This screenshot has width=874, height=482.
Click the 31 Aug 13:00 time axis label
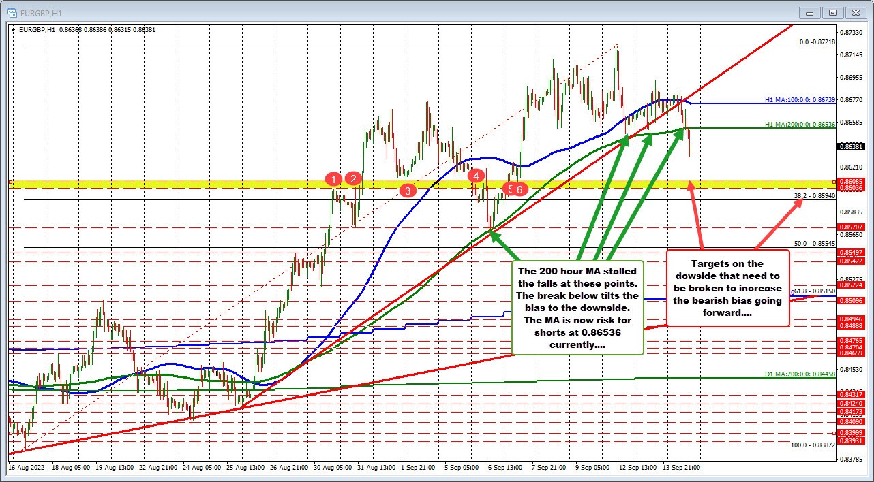click(x=375, y=468)
